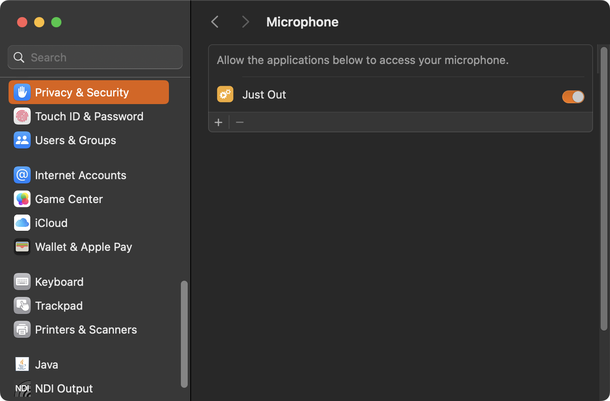The height and width of the screenshot is (401, 610).
Task: Remove an application with the minus button
Action: coord(240,122)
